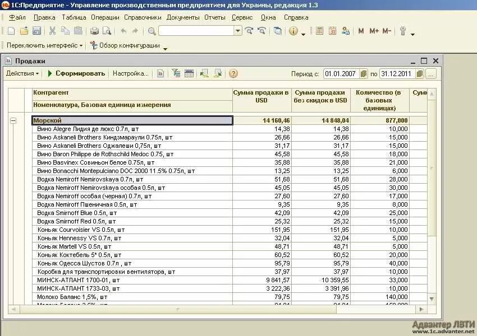Click the horizontal scrollbar thumb in report
Screen dimensions: 477x336
178,309
